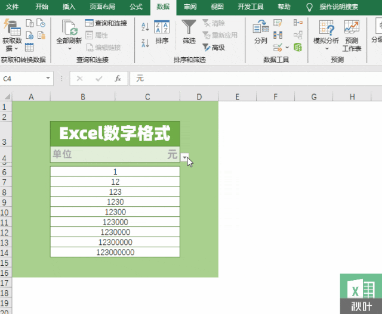Image resolution: width=382 pixels, height=314 pixels.
Task: Switch to 开始 Home tab
Action: pyautogui.click(x=42, y=7)
